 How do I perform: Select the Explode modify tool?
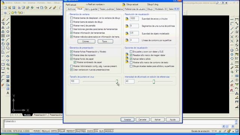(3, 85)
